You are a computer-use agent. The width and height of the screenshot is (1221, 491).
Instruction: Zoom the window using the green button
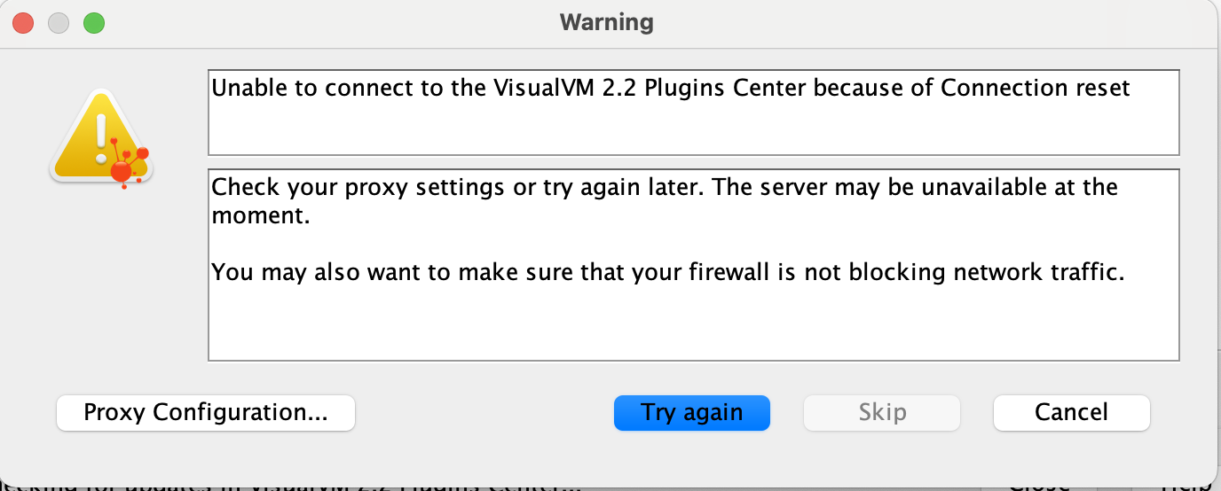tap(94, 23)
